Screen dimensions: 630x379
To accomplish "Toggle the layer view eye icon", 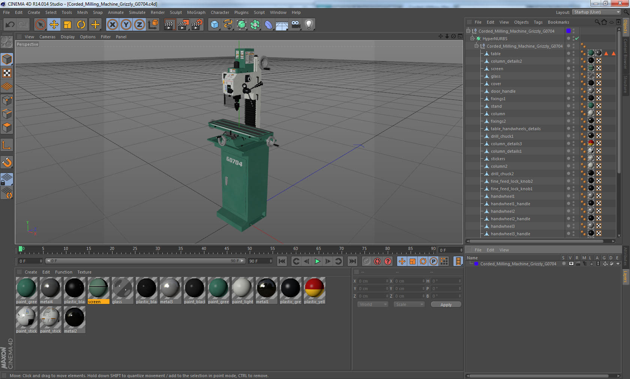I will tap(571, 264).
